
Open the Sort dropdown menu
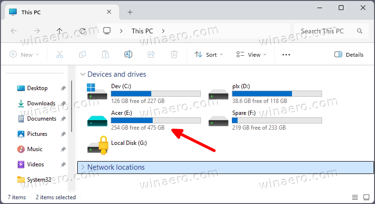click(x=208, y=55)
